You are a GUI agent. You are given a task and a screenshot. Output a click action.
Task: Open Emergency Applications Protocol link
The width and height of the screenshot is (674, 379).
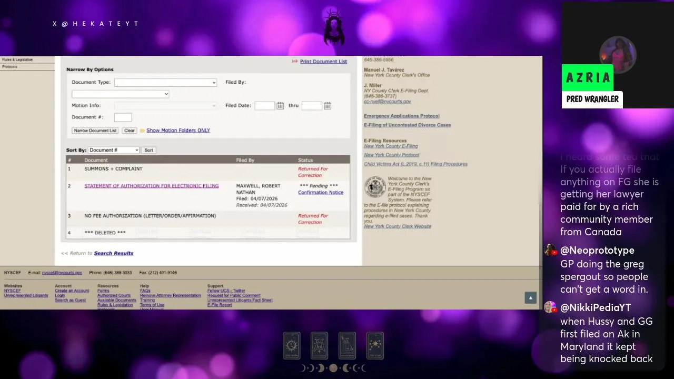pos(402,116)
